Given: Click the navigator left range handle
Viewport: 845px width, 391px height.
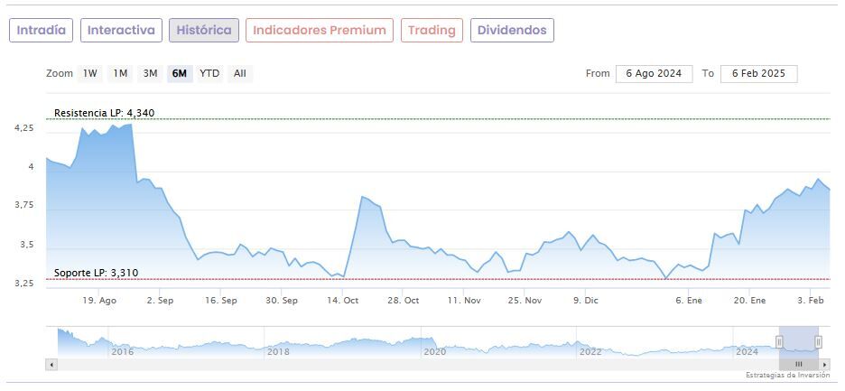Looking at the screenshot, I should point(779,341).
